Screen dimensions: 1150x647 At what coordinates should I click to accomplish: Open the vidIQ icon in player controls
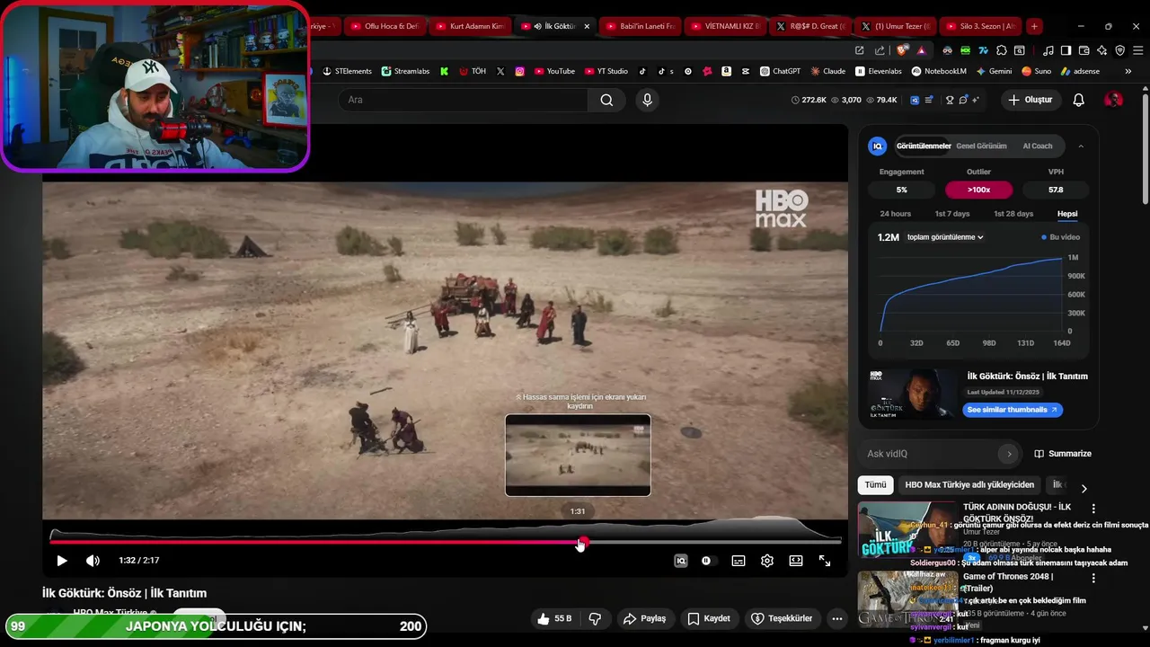tap(681, 561)
